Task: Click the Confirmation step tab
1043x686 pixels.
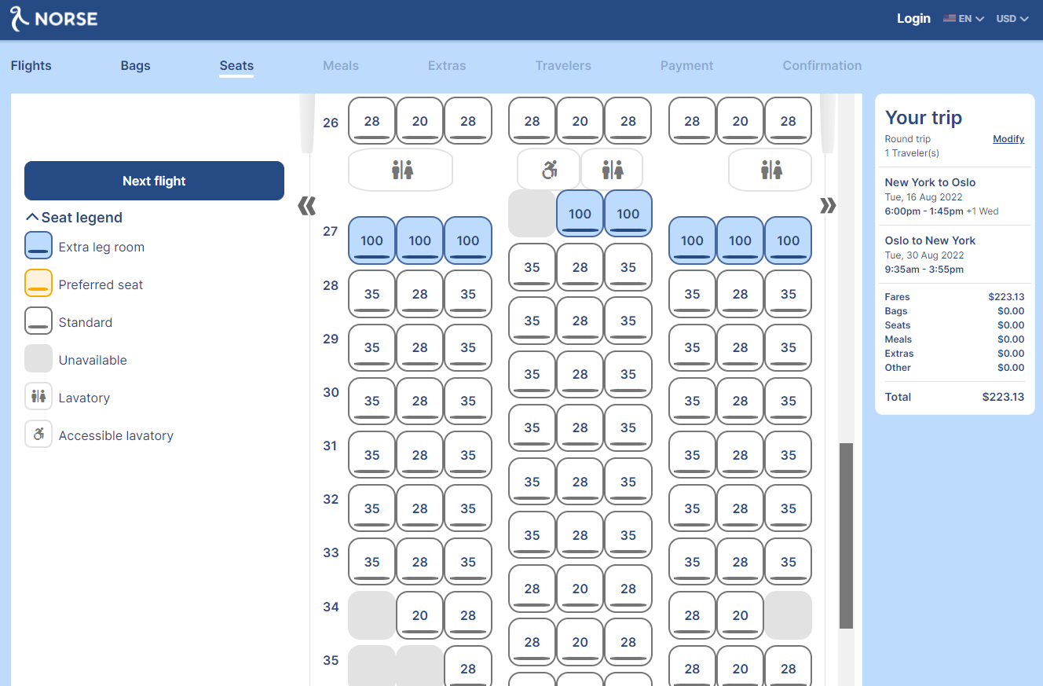Action: click(822, 66)
